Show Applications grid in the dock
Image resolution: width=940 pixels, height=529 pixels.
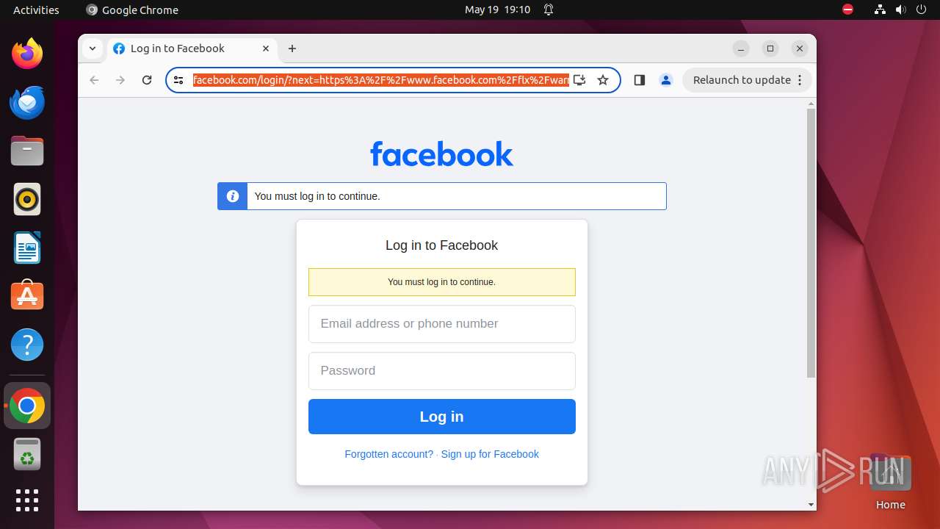point(27,500)
